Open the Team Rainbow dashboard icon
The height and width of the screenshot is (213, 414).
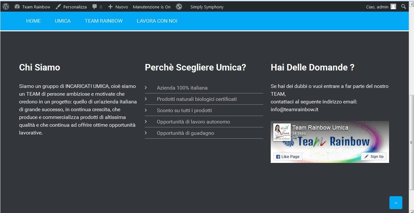17,6
